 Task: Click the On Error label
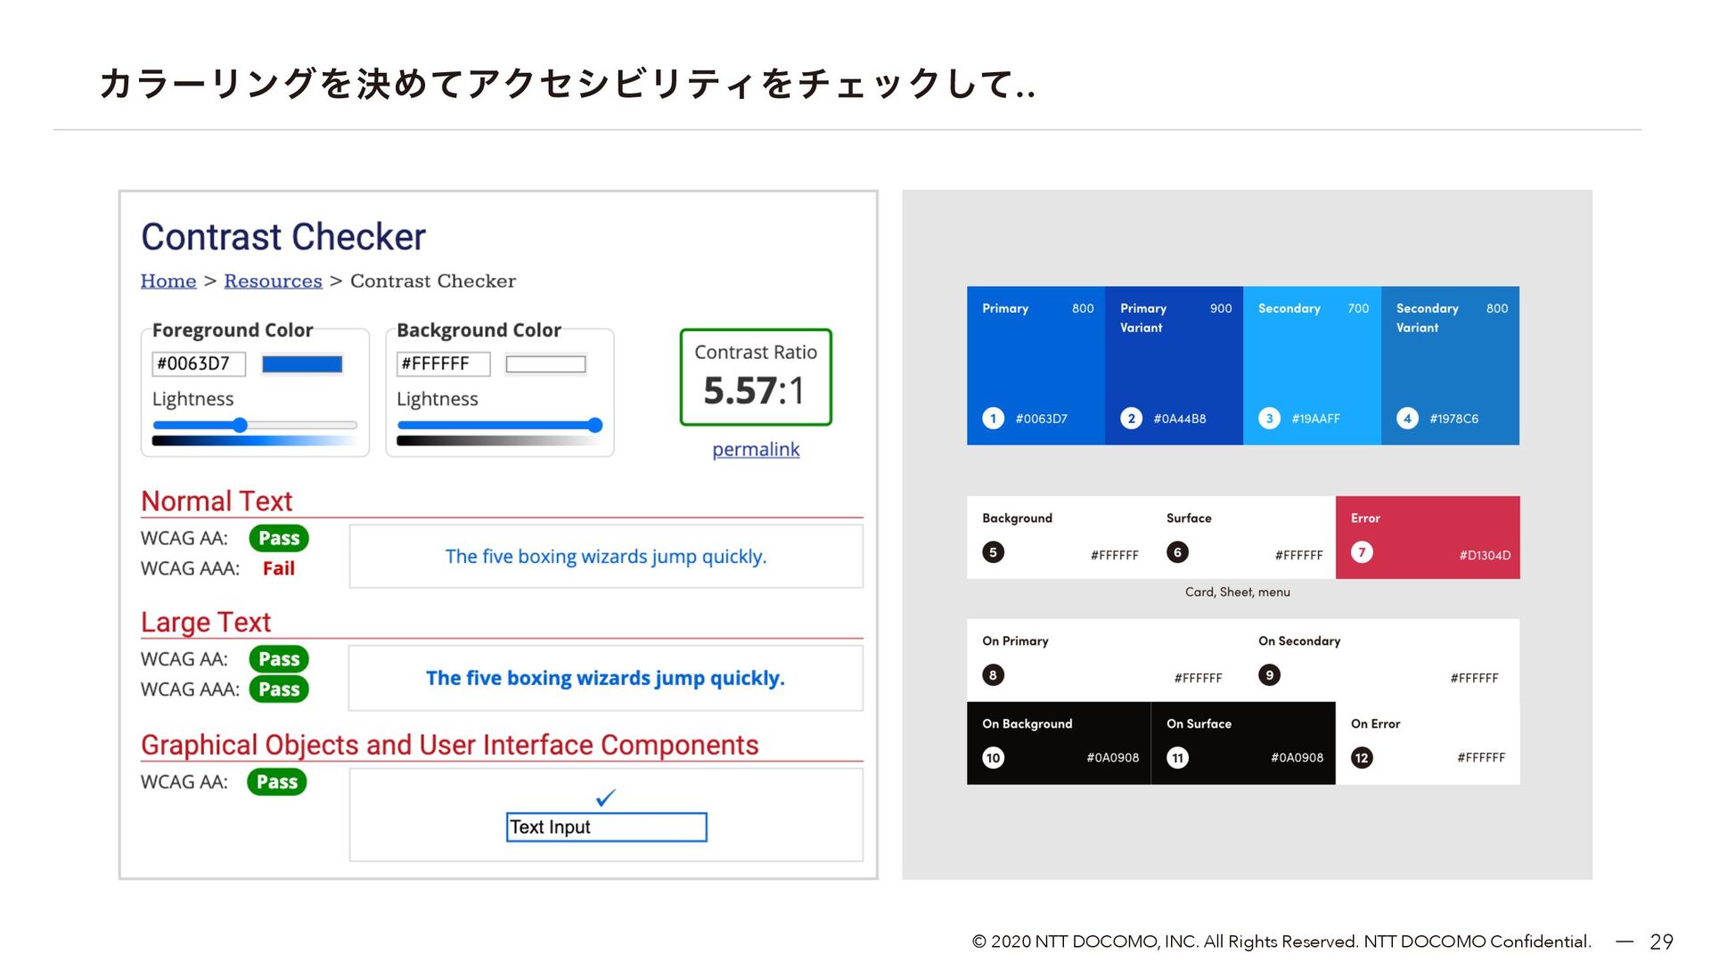(1375, 724)
